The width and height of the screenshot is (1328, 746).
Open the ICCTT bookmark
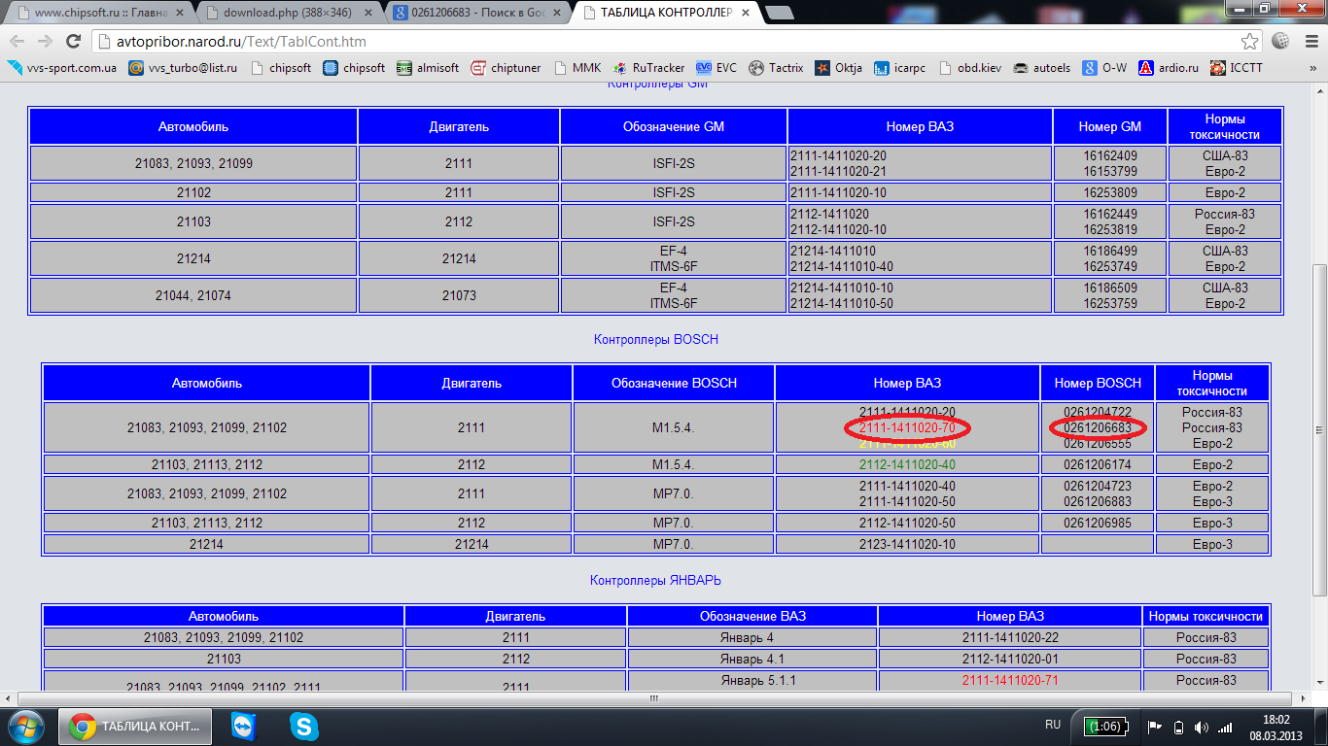point(1239,68)
